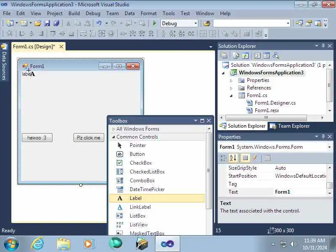Viewport: 336px width, 252px height.
Task: Click StartPosition property value
Action: click(x=300, y=176)
